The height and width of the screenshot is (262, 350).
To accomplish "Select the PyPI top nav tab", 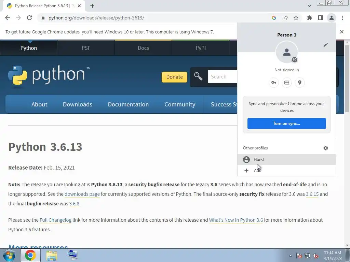I will point(201,48).
